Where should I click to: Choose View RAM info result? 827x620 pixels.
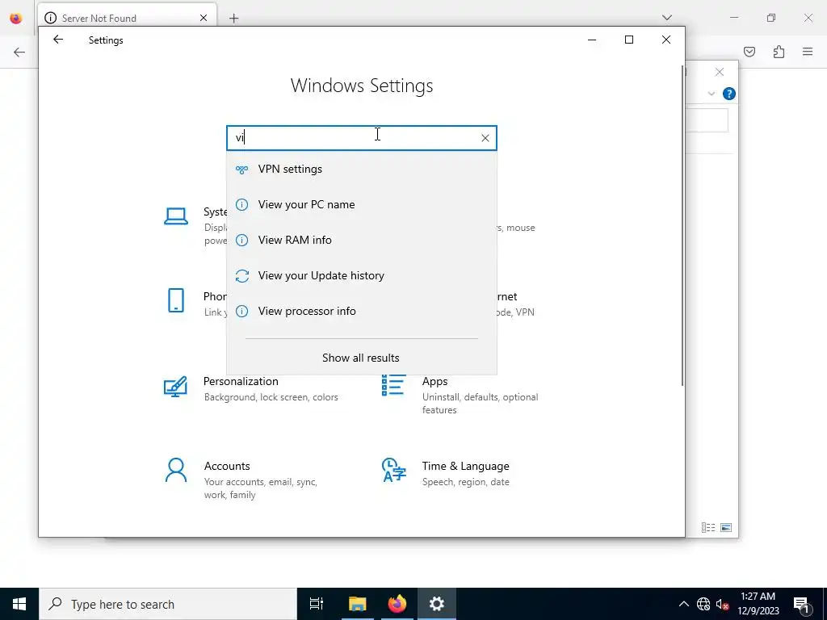click(x=362, y=240)
